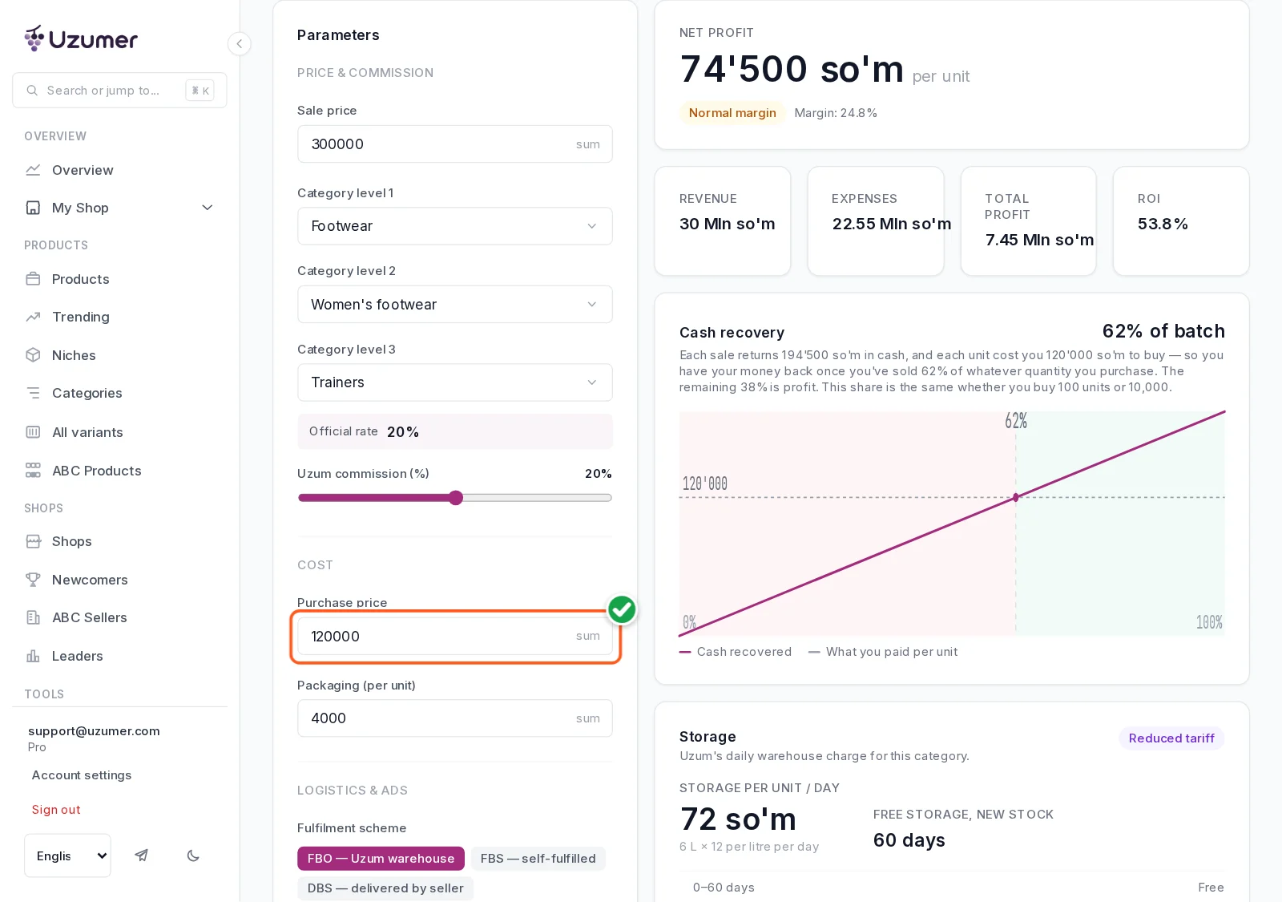The width and height of the screenshot is (1282, 902).
Task: Select FBS — self-fulfilled fulfilment scheme
Action: click(538, 859)
